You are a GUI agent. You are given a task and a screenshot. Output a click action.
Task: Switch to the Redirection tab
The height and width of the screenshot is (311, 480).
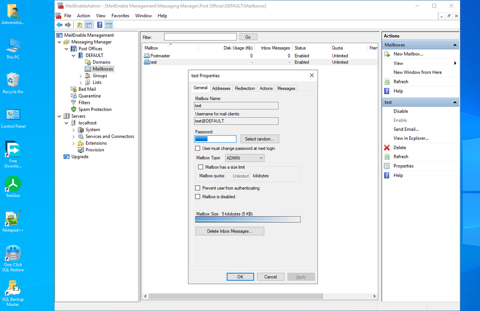(x=245, y=88)
